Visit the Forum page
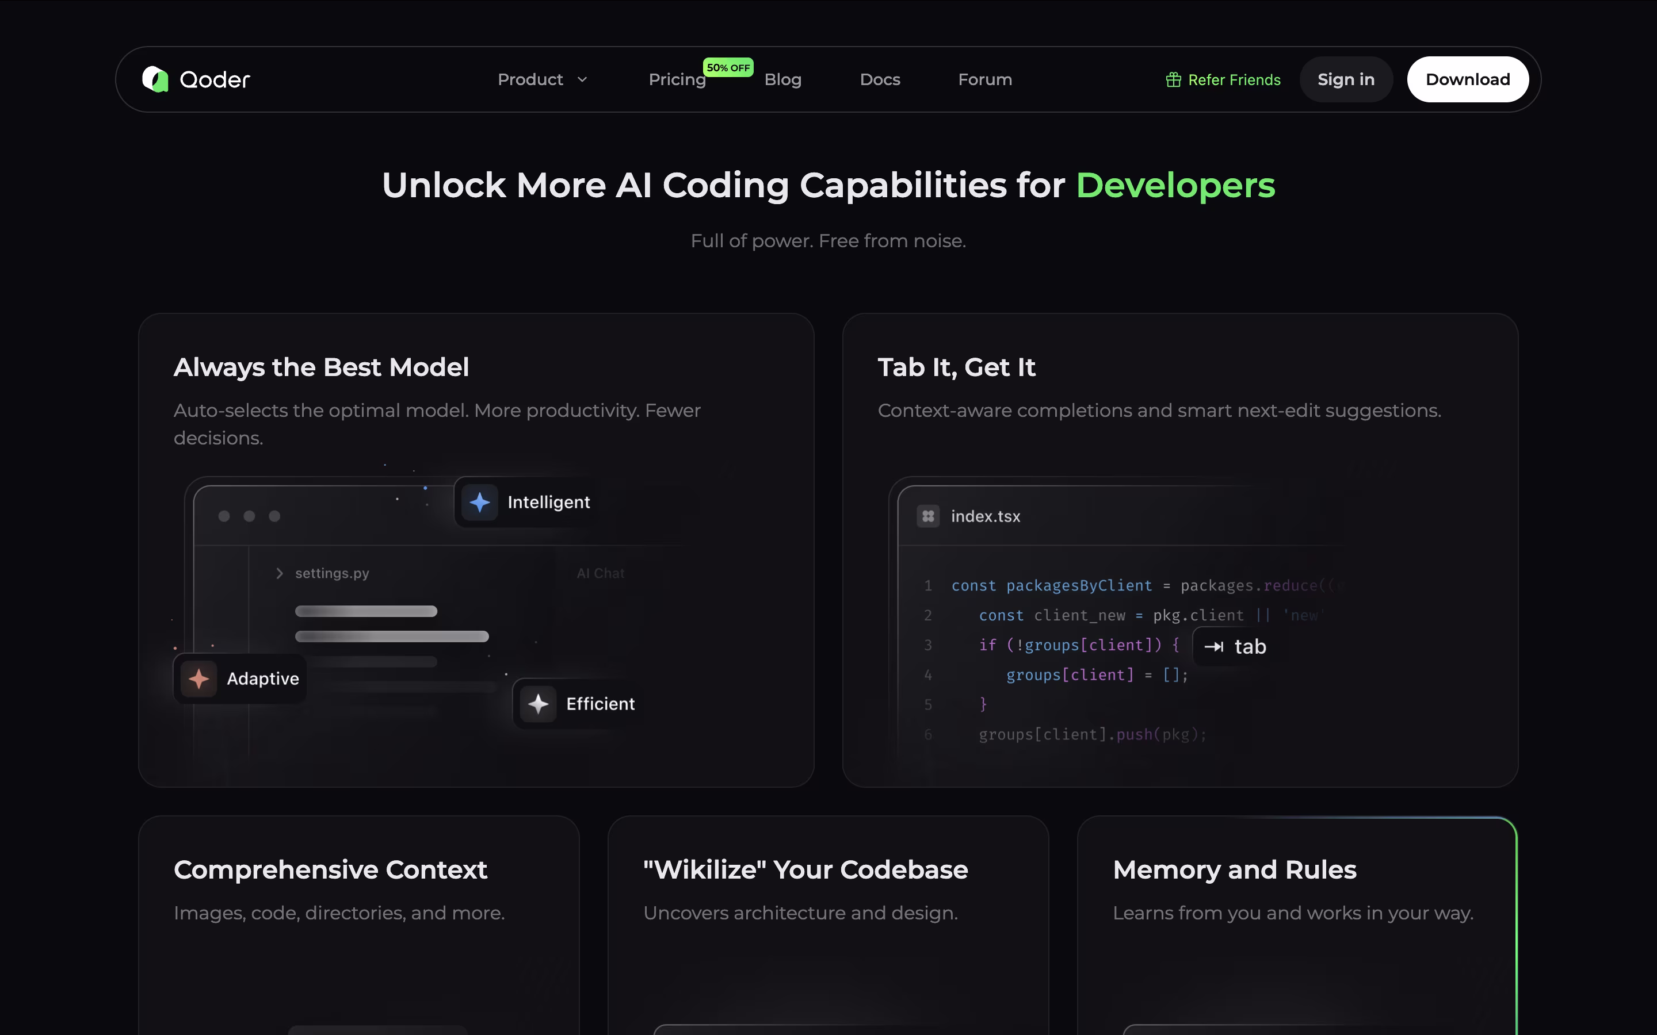This screenshot has height=1035, width=1657. 984,80
